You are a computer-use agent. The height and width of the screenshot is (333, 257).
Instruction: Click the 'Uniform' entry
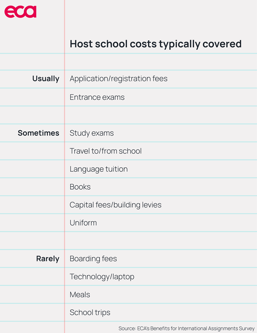click(83, 223)
